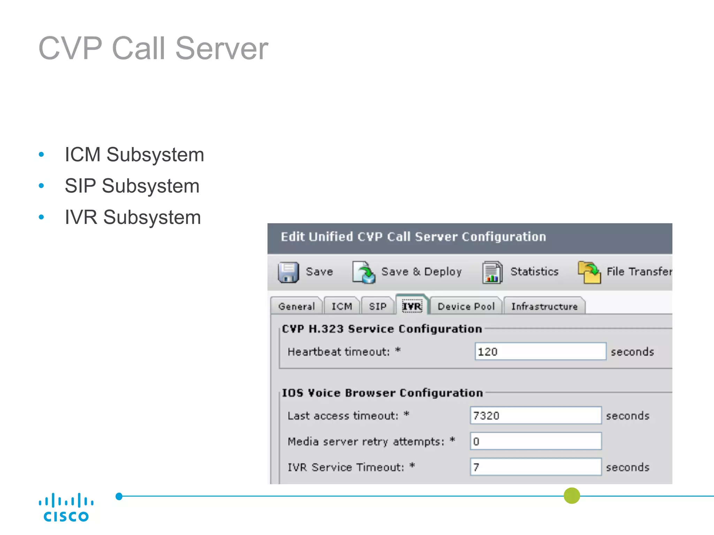
Task: Click the Last access timeout field
Action: tap(535, 415)
